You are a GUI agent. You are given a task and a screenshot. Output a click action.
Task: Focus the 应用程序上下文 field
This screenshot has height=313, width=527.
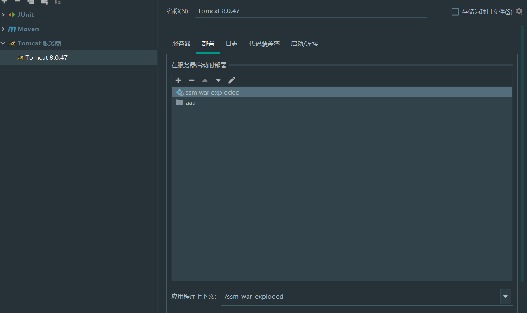coord(360,297)
